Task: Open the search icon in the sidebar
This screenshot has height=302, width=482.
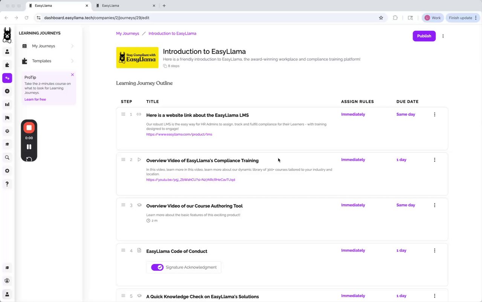Action: (7, 158)
